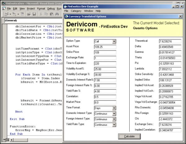The image size is (186, 144).
Task: Click the Visual Basic title bar icon
Action: (x=3, y=3)
